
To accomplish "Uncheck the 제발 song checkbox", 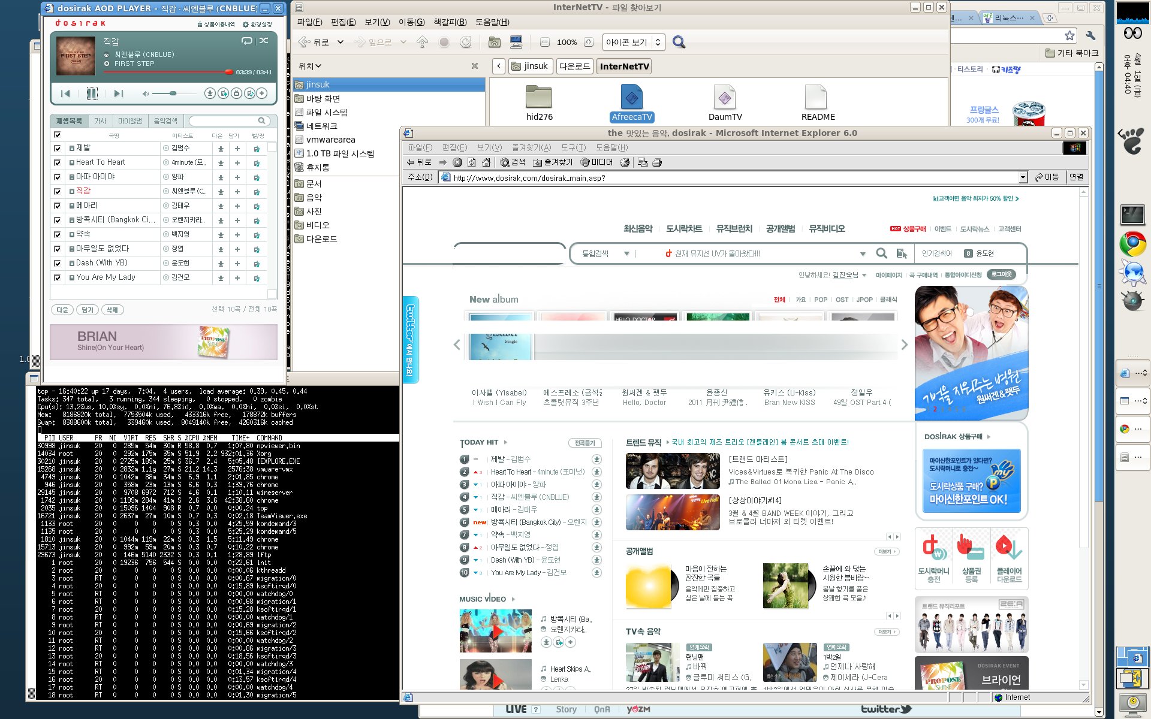I will point(58,148).
